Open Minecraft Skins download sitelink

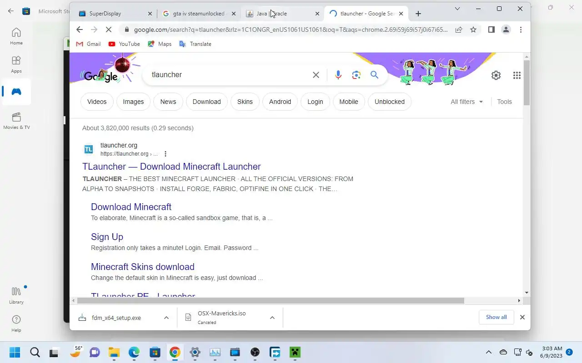pos(143,267)
